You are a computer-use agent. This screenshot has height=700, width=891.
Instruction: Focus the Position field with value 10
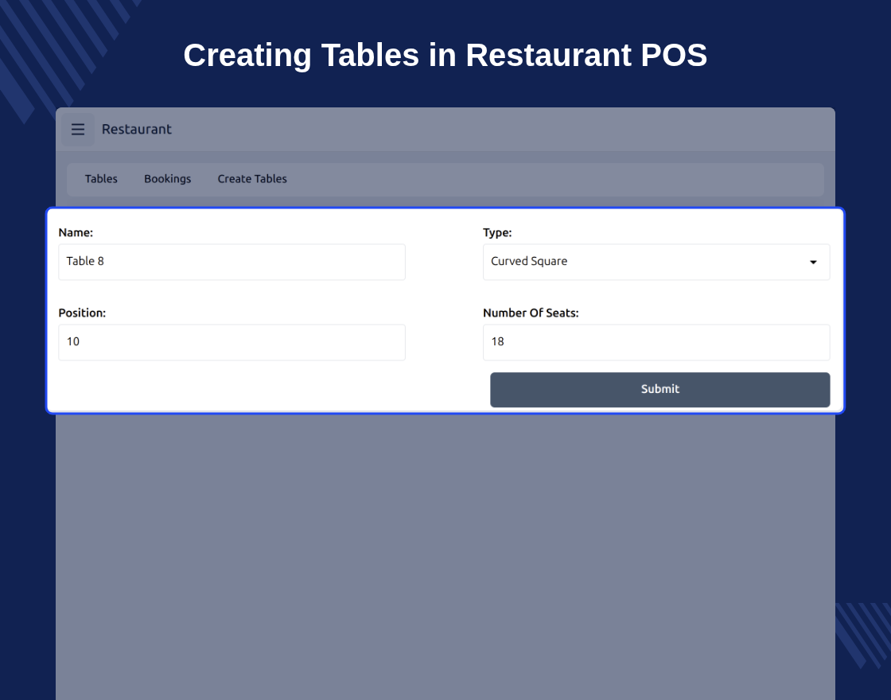click(x=232, y=342)
